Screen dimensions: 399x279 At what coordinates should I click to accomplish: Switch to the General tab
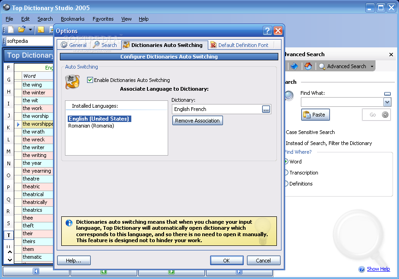coord(74,45)
